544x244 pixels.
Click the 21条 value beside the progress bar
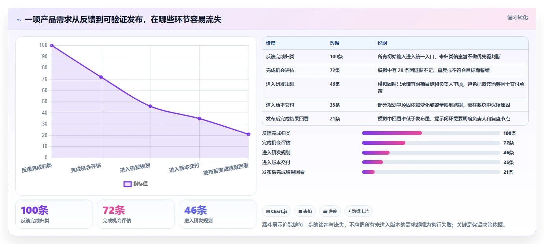tap(508, 172)
